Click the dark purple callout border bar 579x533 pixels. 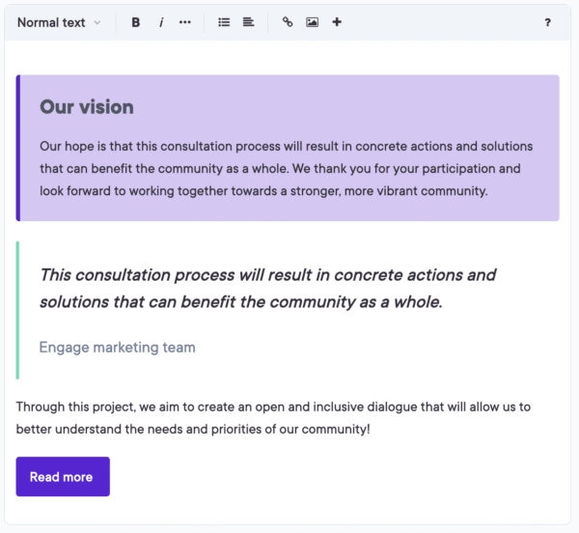coord(18,148)
